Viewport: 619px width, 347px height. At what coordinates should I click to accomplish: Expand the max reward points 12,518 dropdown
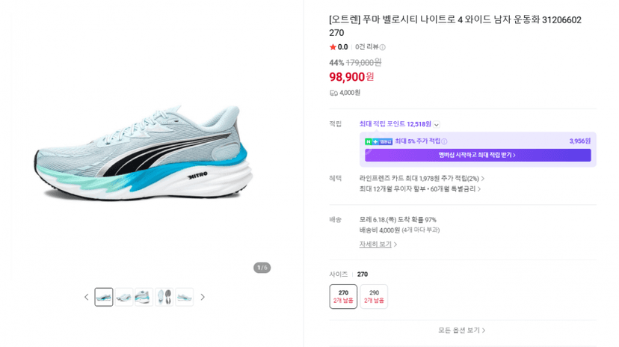coord(437,124)
